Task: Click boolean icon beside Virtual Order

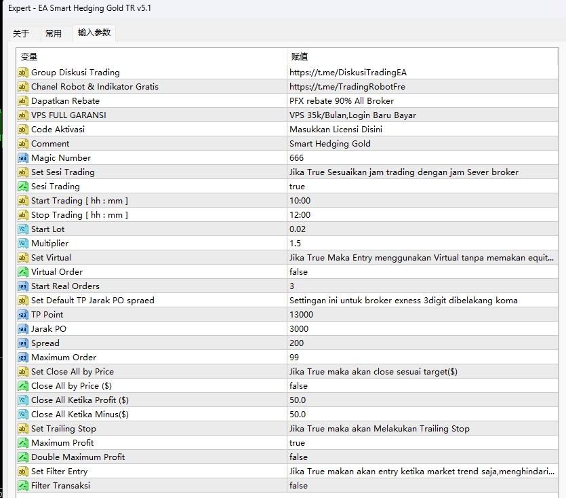Action: tap(23, 272)
